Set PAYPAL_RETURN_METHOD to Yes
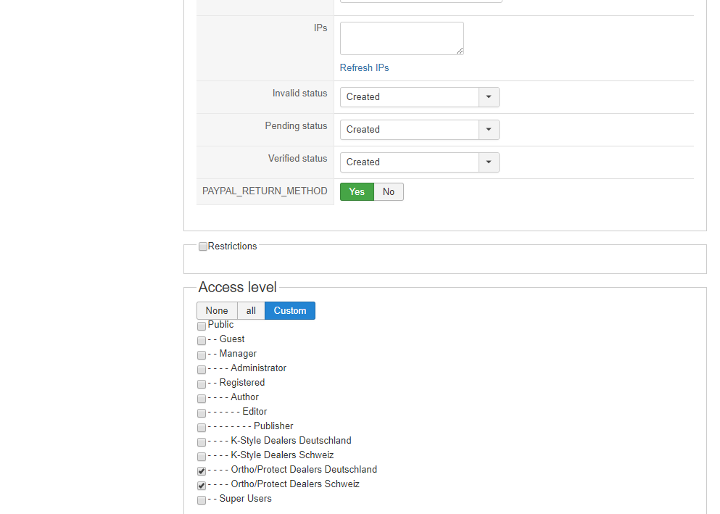Screen dimensions: 720x514 357,192
